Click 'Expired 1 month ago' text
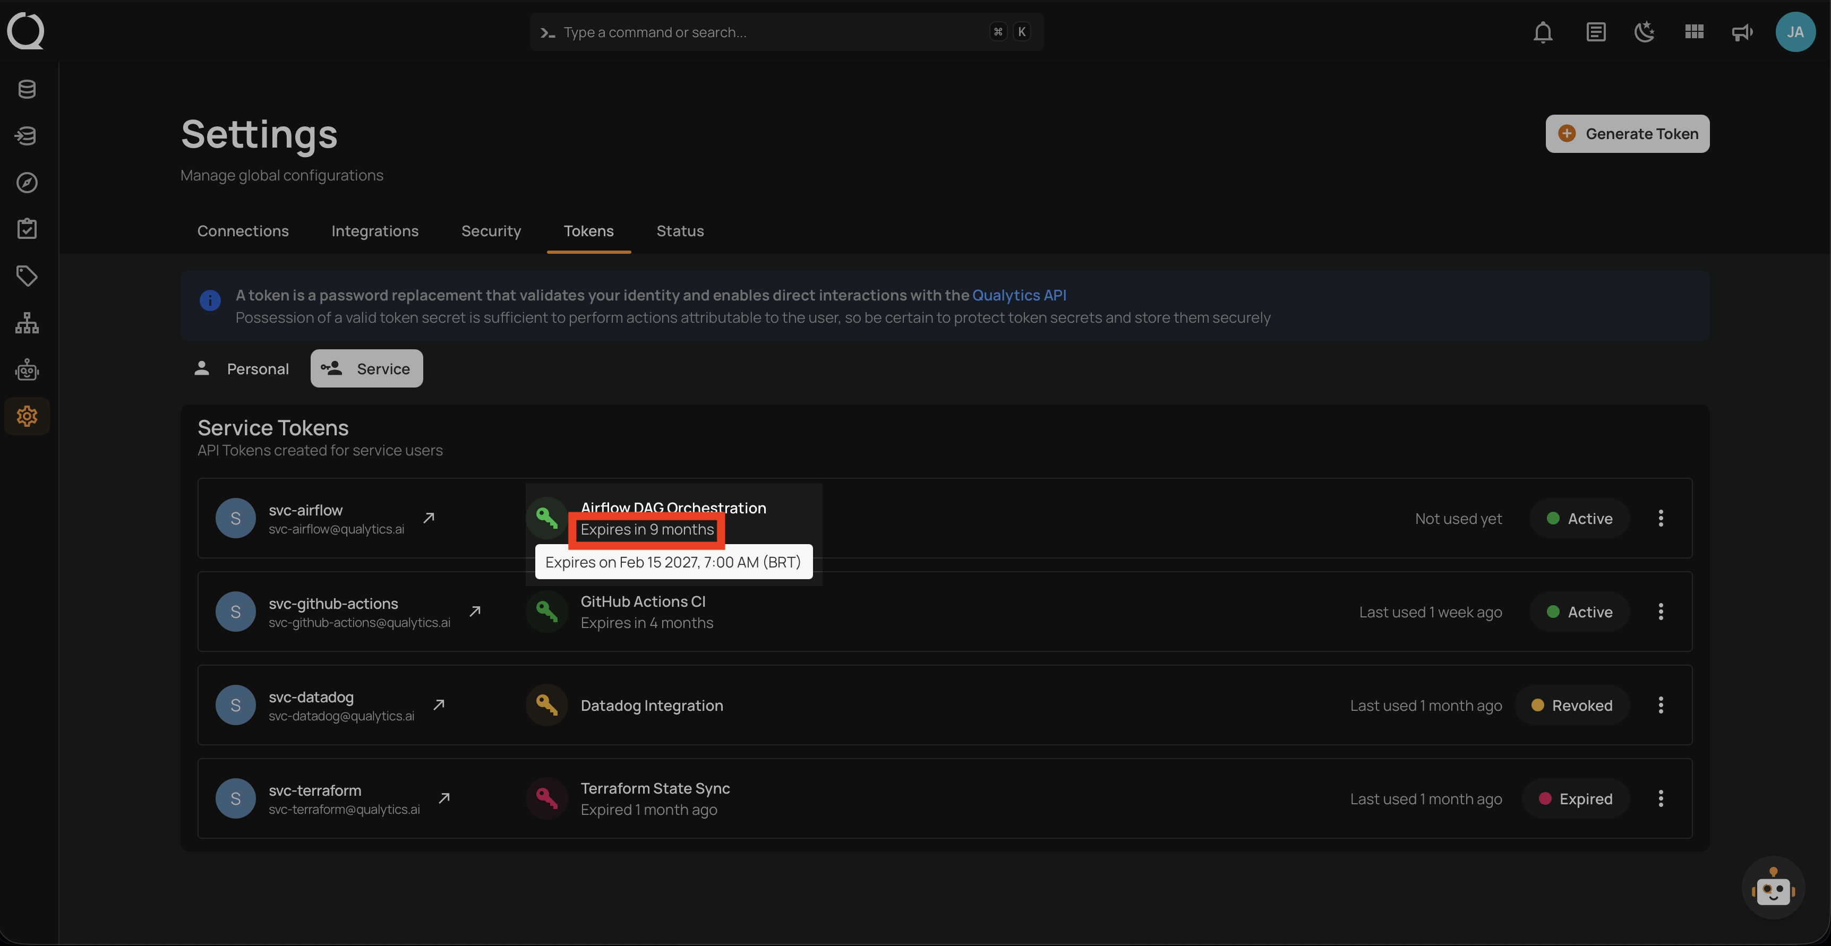1831x946 pixels. click(x=649, y=810)
